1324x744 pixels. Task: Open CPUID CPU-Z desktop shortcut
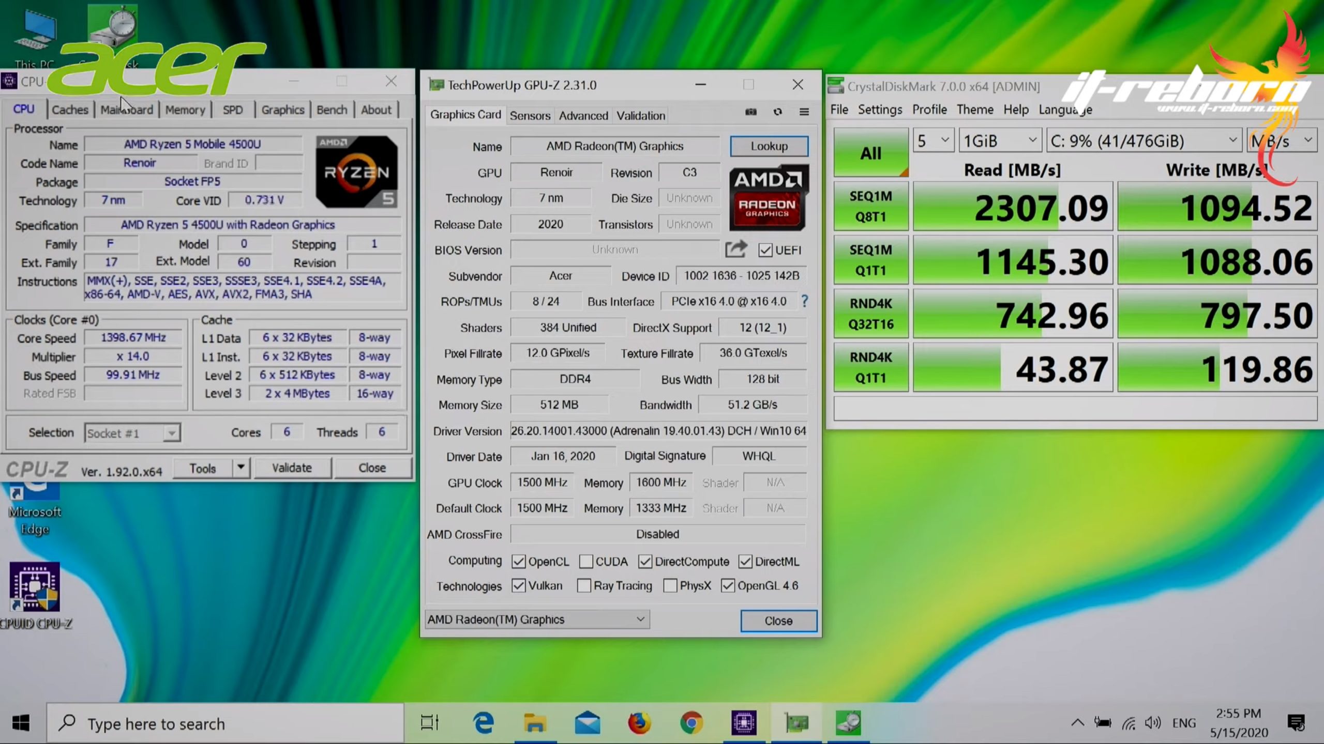coord(35,594)
